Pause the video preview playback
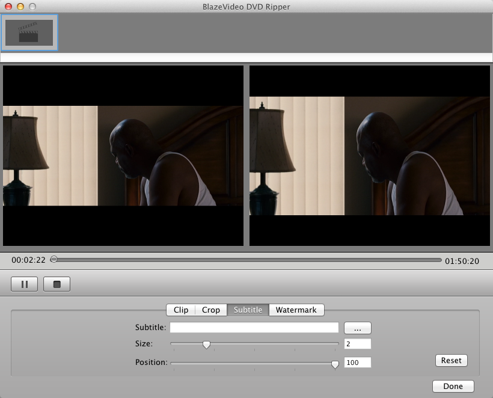The width and height of the screenshot is (493, 398). point(25,284)
